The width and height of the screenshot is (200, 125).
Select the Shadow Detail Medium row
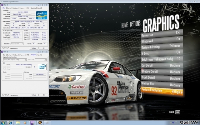[162, 72]
